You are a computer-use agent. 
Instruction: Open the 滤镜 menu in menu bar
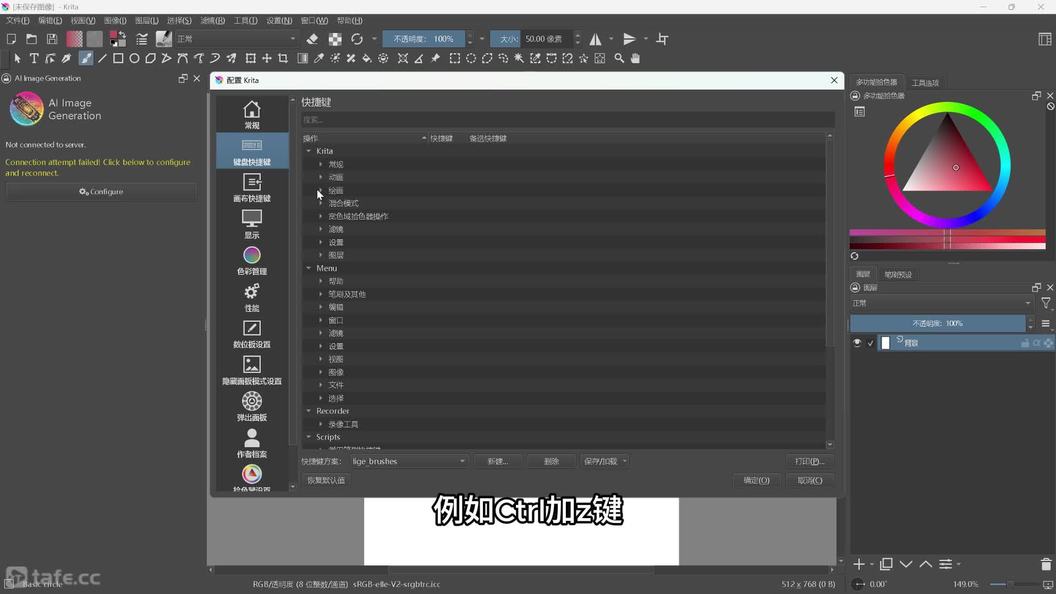coord(212,20)
